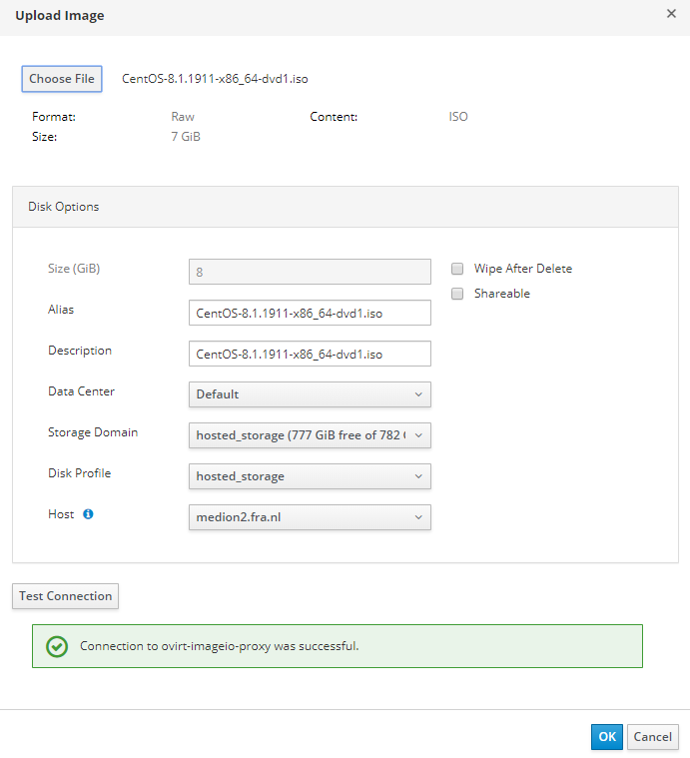
Task: Click the ovirt-imageio-proxy success message
Action: (219, 646)
